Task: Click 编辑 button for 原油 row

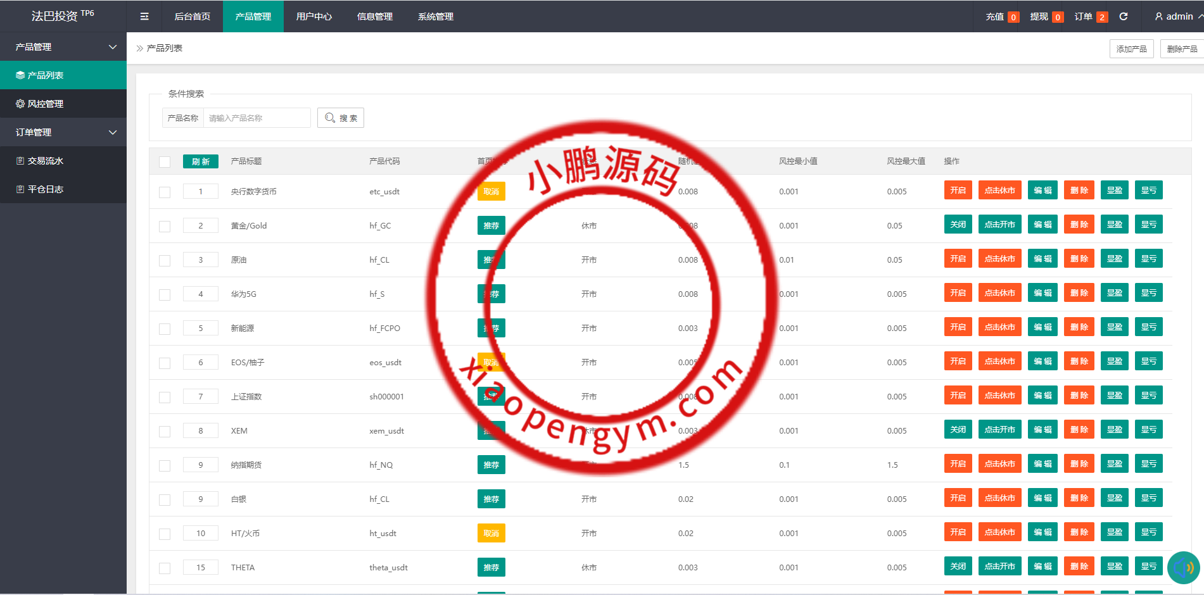Action: tap(1042, 259)
